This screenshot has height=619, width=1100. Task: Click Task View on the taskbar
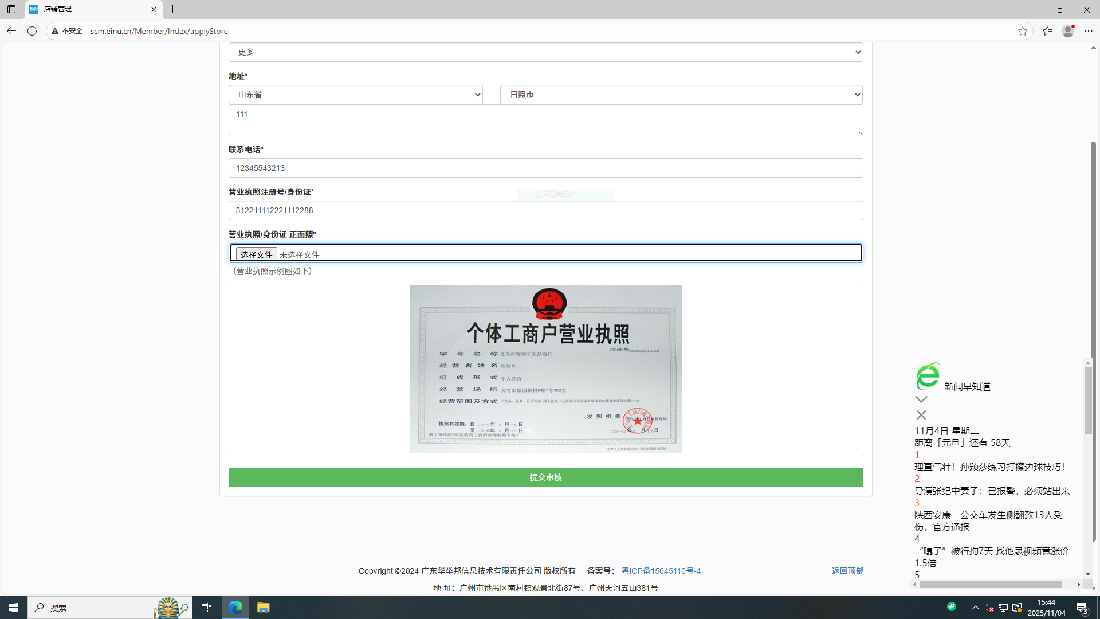206,607
